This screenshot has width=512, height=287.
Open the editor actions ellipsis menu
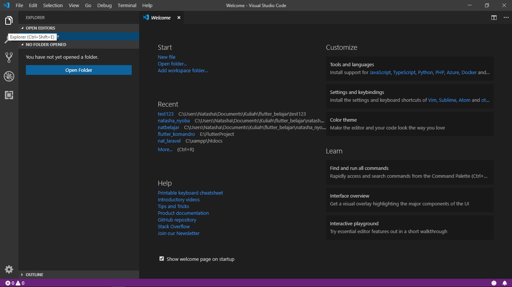point(505,18)
